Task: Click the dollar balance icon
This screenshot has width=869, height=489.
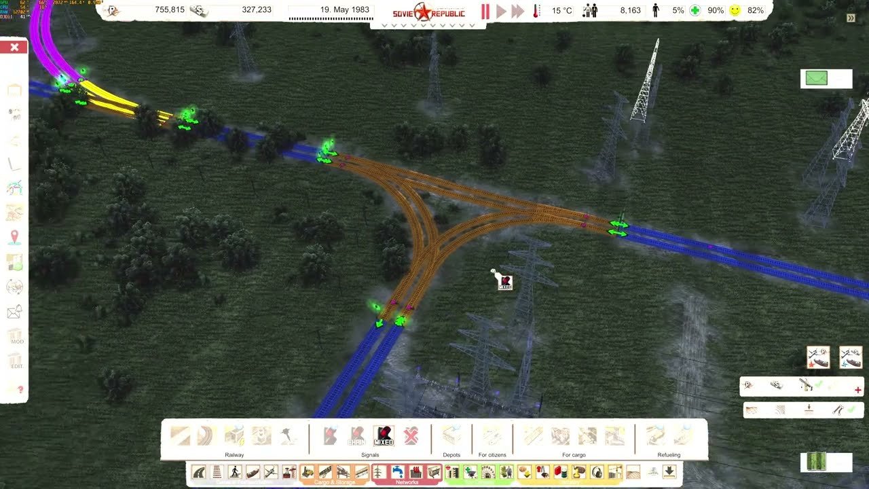Action: point(199,10)
